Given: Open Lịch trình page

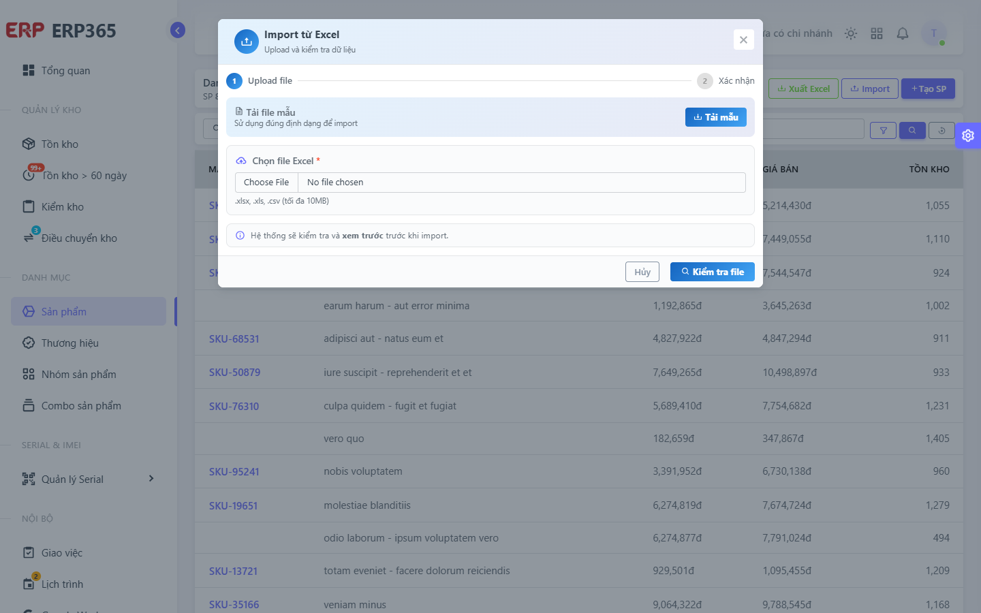Looking at the screenshot, I should tap(89, 584).
